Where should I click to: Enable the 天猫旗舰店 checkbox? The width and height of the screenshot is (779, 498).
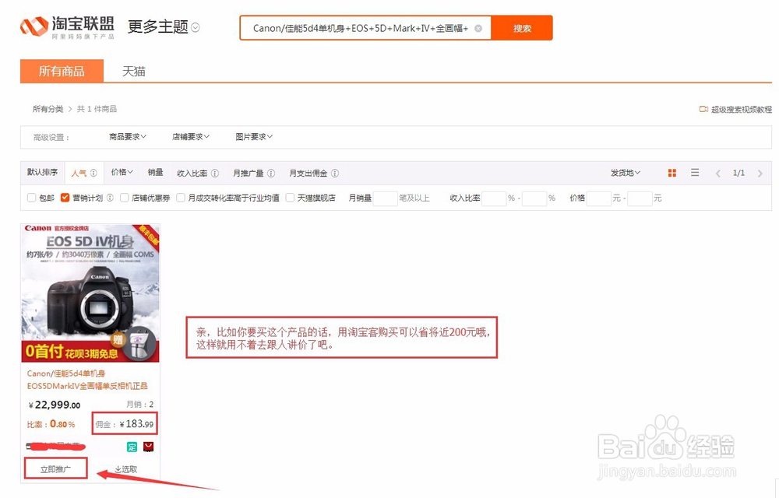tap(290, 198)
